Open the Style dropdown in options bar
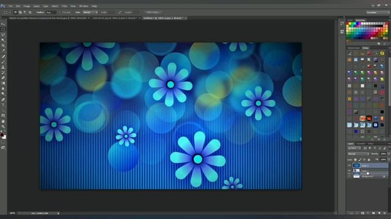This screenshot has width=391, height=219. [90, 12]
